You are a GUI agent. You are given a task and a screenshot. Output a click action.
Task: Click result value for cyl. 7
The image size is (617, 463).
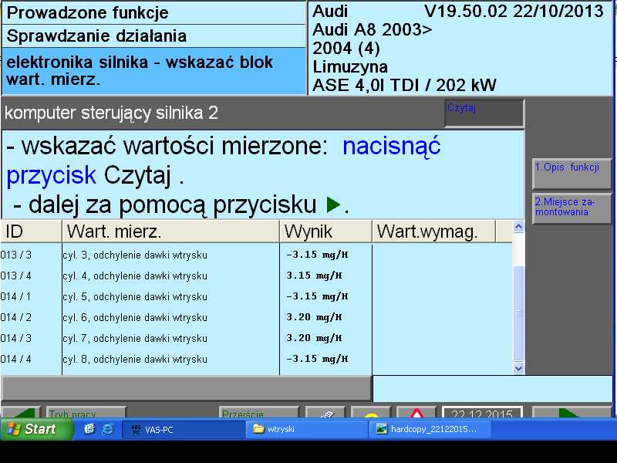coord(314,338)
